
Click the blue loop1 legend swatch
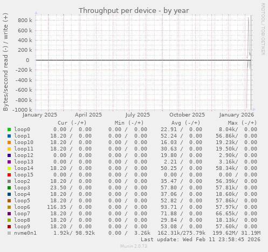[9, 136]
